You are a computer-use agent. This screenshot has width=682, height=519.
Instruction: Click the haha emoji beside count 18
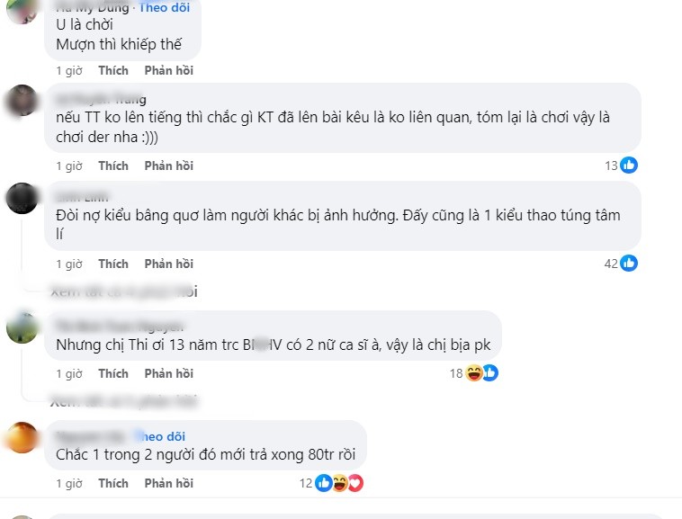click(474, 373)
